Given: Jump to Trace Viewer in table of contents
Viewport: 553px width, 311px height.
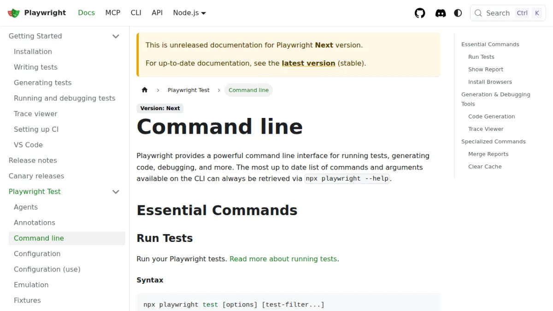Looking at the screenshot, I should (486, 129).
